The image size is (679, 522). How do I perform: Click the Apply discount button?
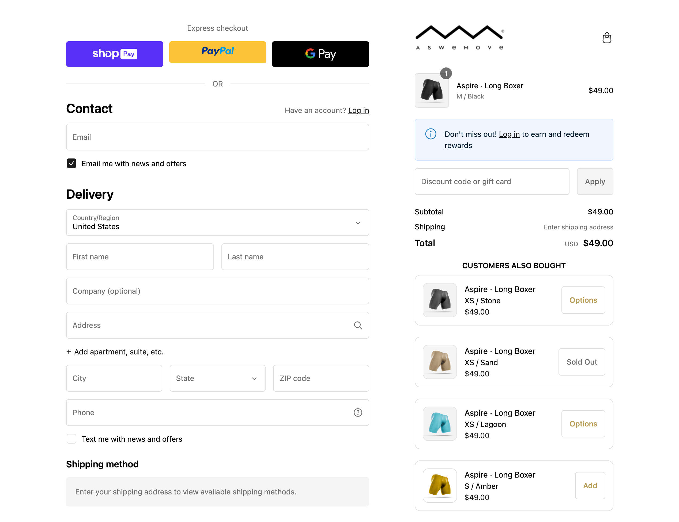pos(595,181)
